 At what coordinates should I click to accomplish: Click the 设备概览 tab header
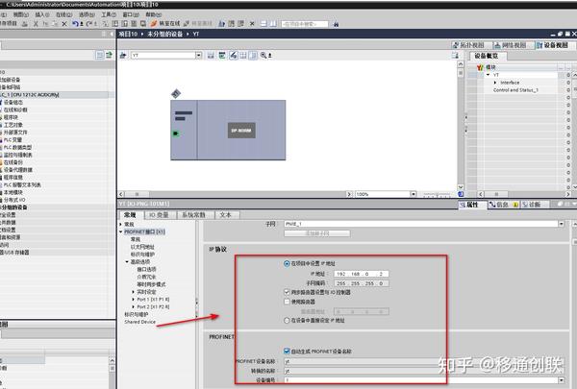[487, 56]
